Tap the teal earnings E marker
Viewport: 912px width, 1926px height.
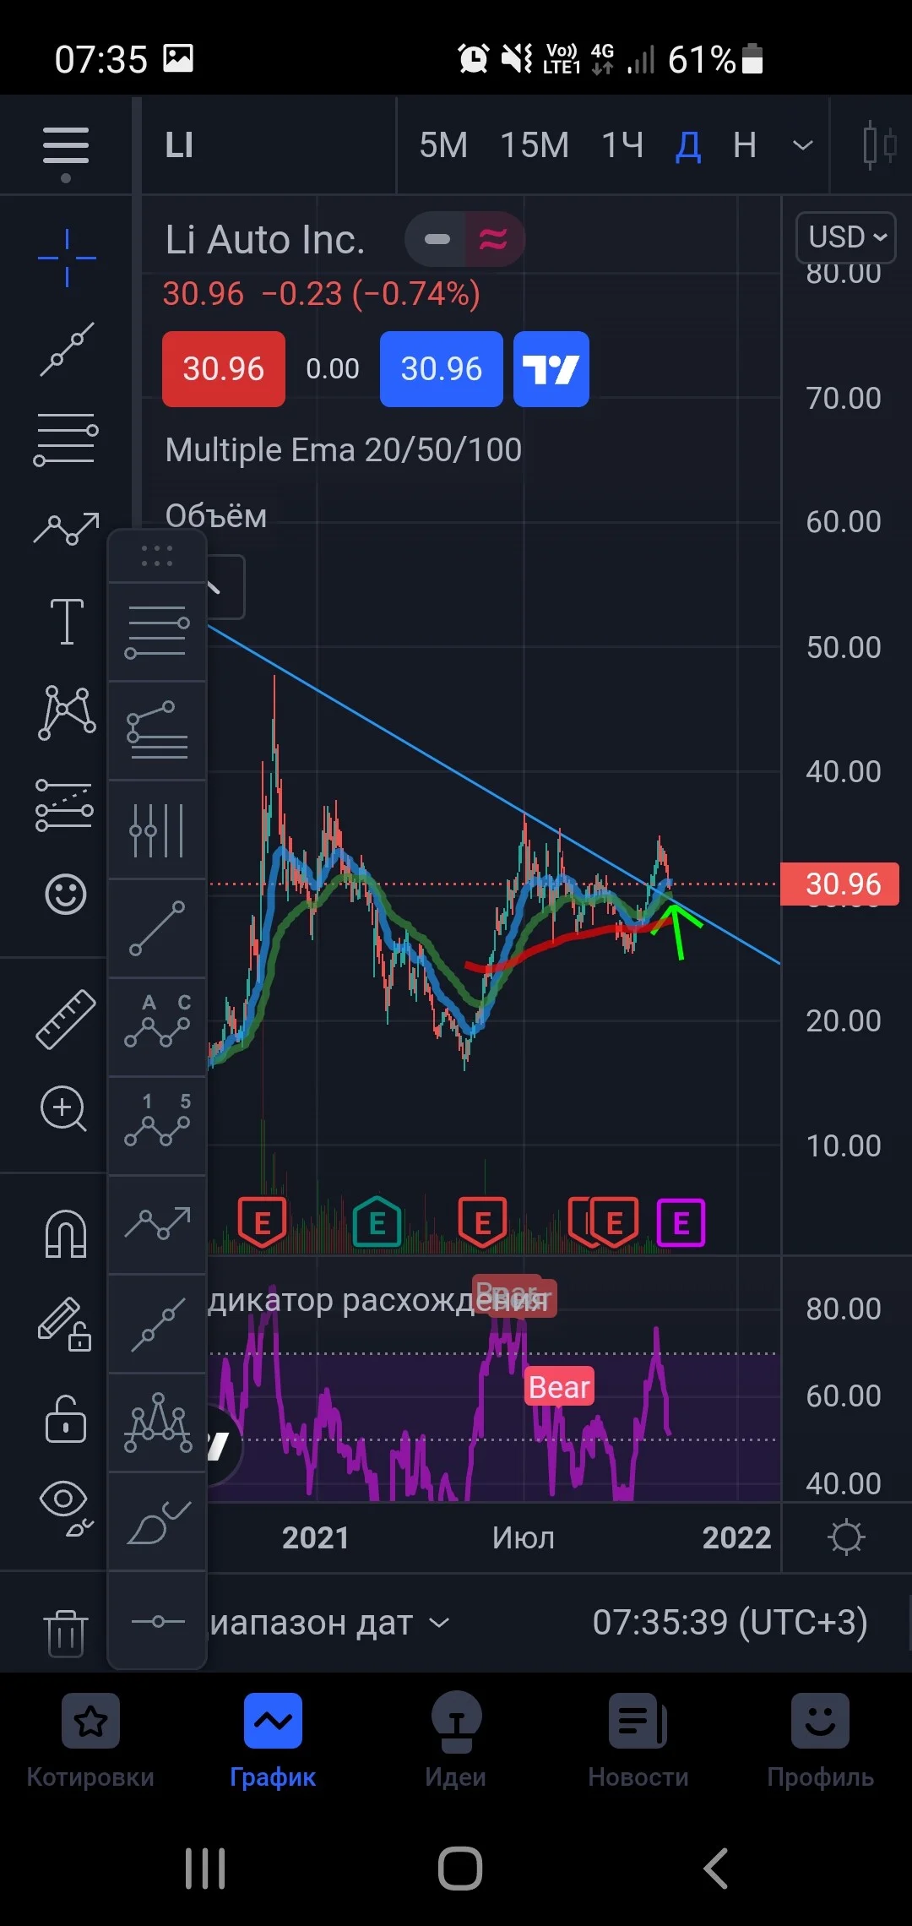[377, 1222]
